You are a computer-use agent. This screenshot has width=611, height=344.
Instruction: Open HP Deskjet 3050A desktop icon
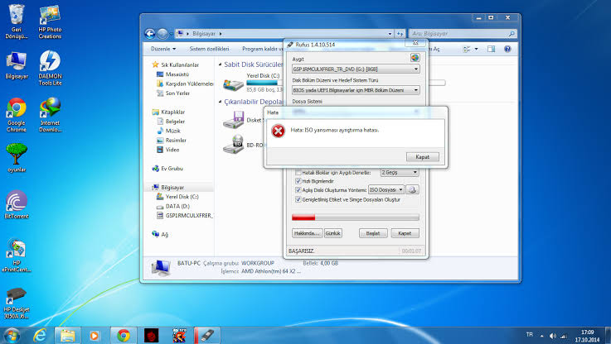[17, 303]
